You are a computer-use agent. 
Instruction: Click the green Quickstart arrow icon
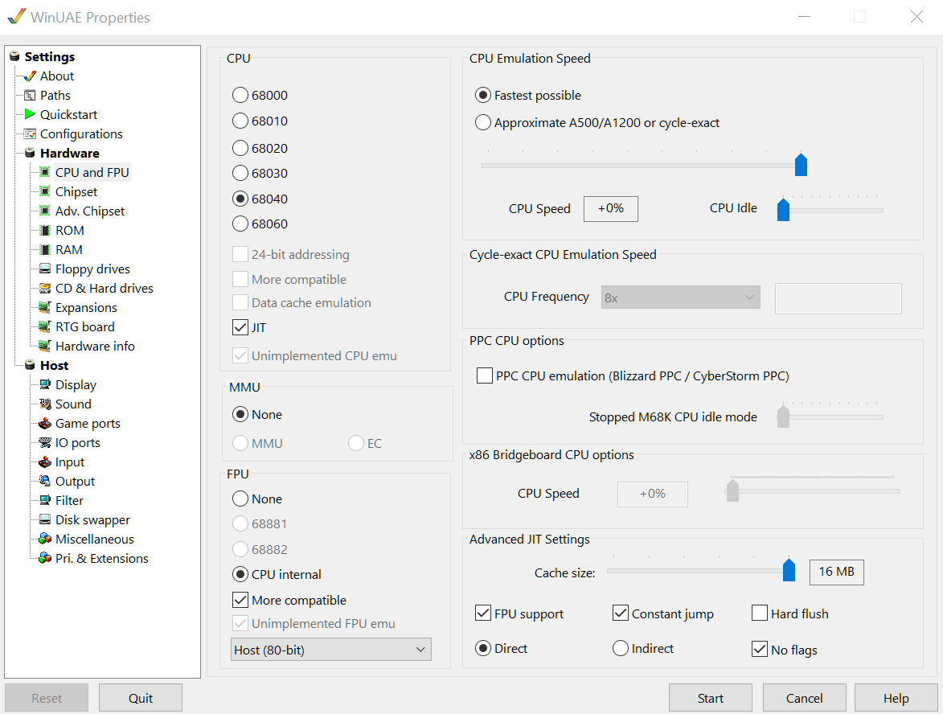point(30,114)
